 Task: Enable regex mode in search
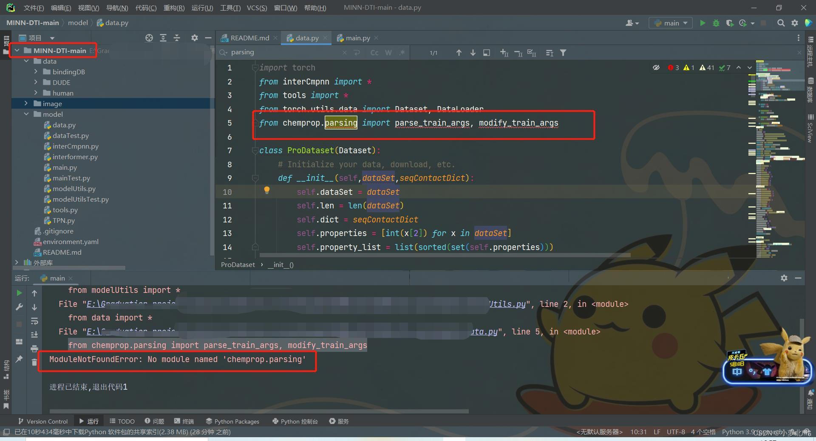pyautogui.click(x=402, y=53)
